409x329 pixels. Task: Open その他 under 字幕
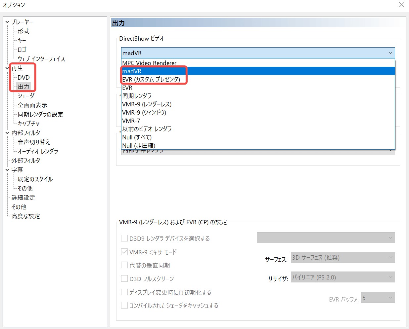25,188
